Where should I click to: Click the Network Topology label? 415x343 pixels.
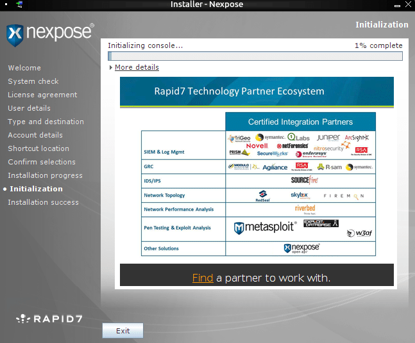tap(164, 195)
